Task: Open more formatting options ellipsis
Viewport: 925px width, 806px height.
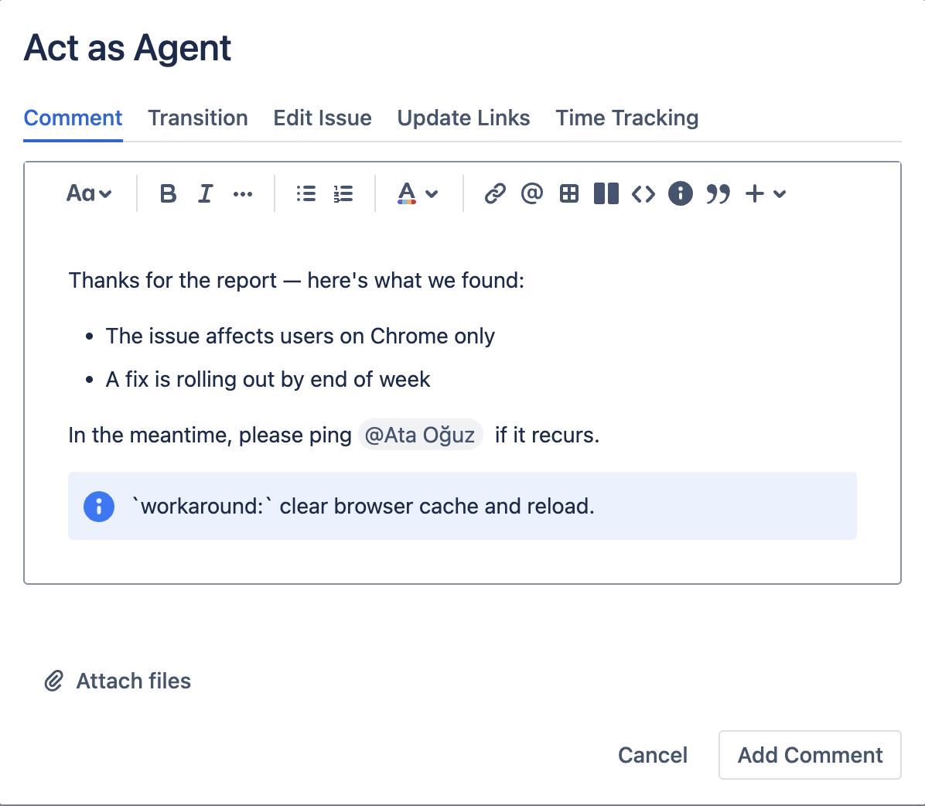Action: click(242, 193)
